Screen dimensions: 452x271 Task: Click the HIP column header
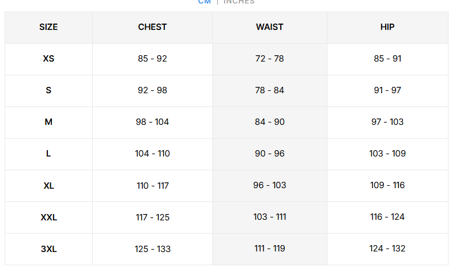pyautogui.click(x=387, y=27)
